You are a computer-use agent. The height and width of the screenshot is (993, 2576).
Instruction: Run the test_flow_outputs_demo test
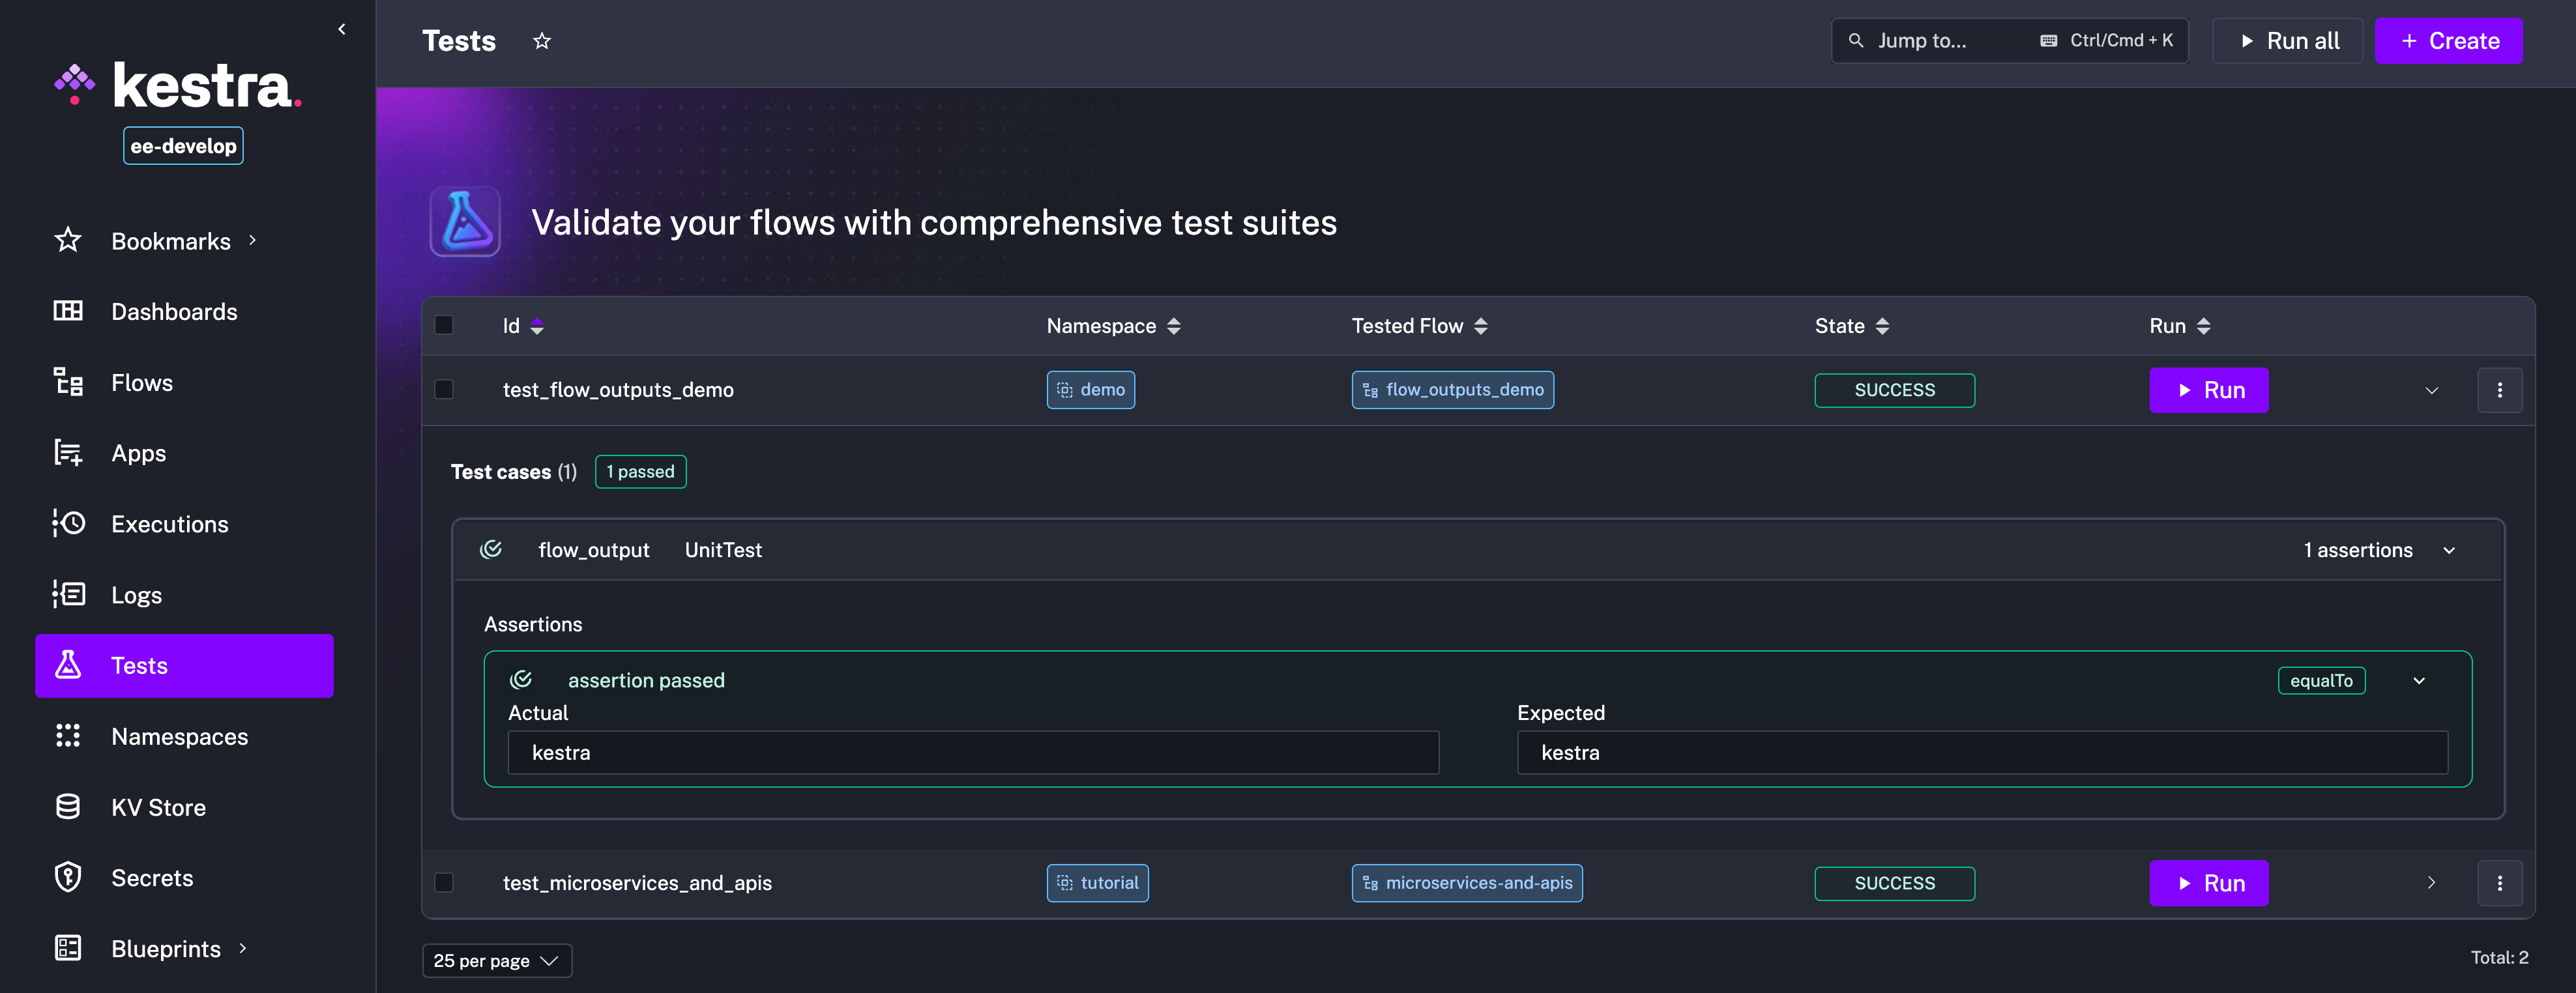tap(2208, 390)
